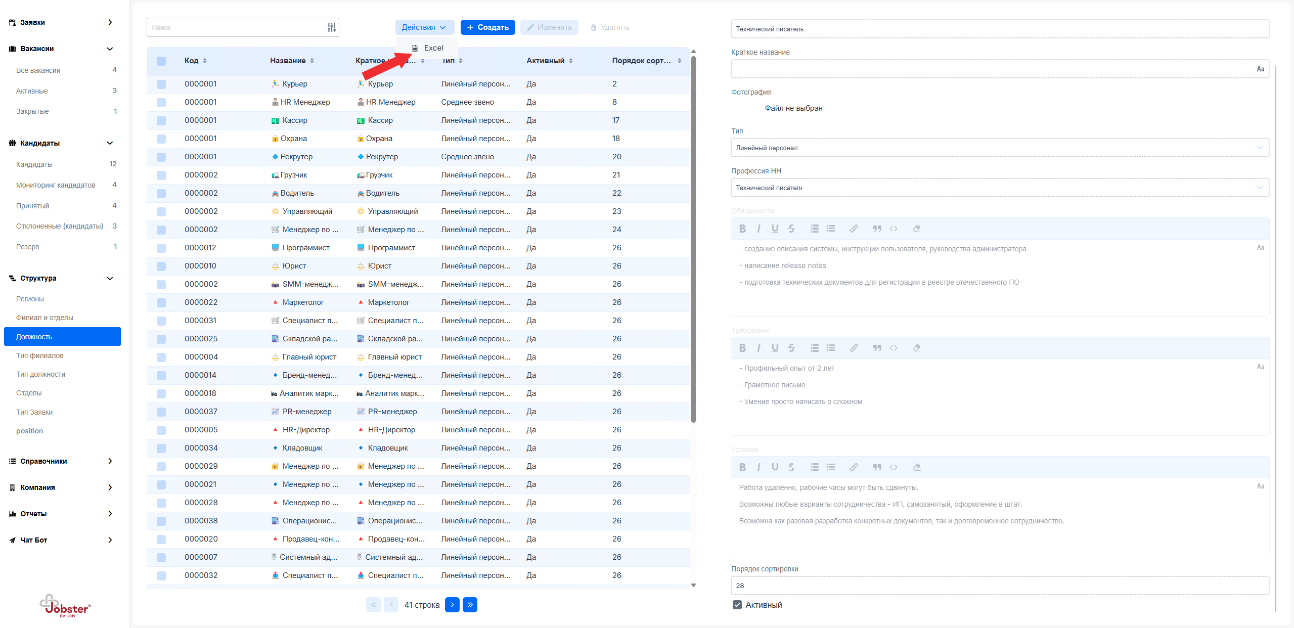Open the Тип dropdown with Линейный персонал
This screenshot has width=1294, height=628.
[x=999, y=148]
